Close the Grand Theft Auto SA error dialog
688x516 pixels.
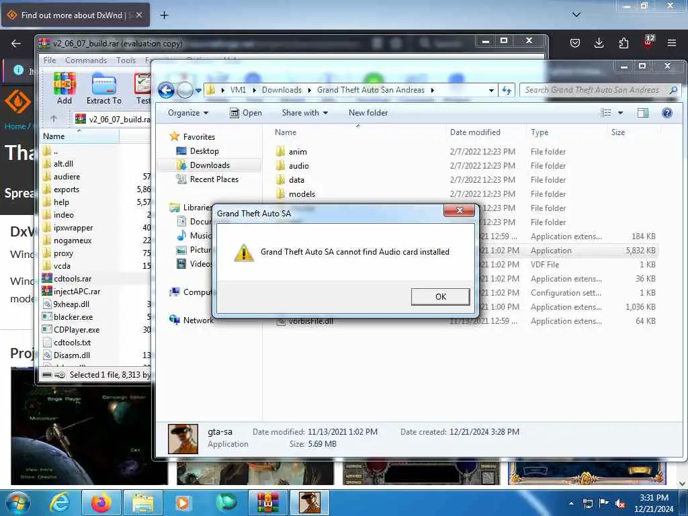459,210
